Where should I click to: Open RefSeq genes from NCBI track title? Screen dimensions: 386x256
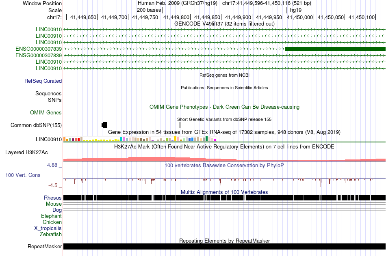(224, 75)
